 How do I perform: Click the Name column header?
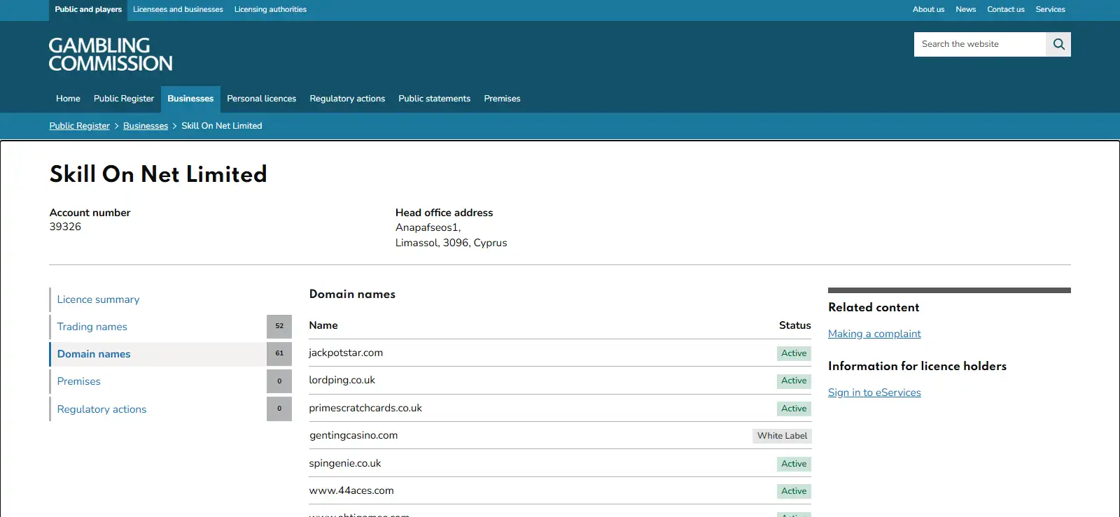tap(323, 325)
